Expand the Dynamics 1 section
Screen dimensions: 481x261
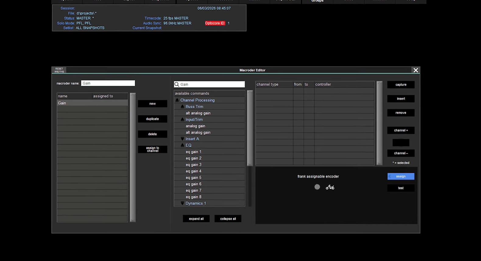[182, 203]
